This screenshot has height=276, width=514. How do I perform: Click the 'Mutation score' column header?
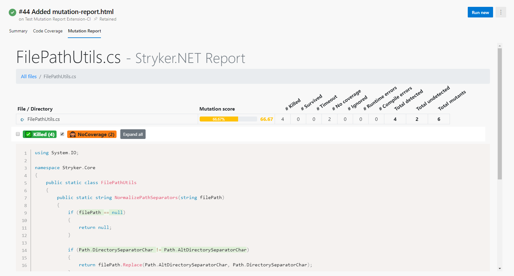[x=217, y=109]
